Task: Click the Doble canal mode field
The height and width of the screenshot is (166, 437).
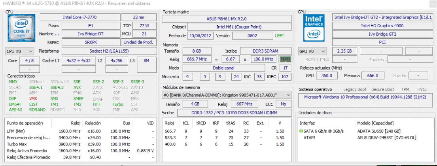Action: pos(223,68)
